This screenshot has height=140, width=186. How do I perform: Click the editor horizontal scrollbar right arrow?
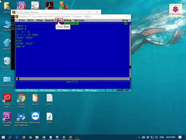[x=129, y=79]
